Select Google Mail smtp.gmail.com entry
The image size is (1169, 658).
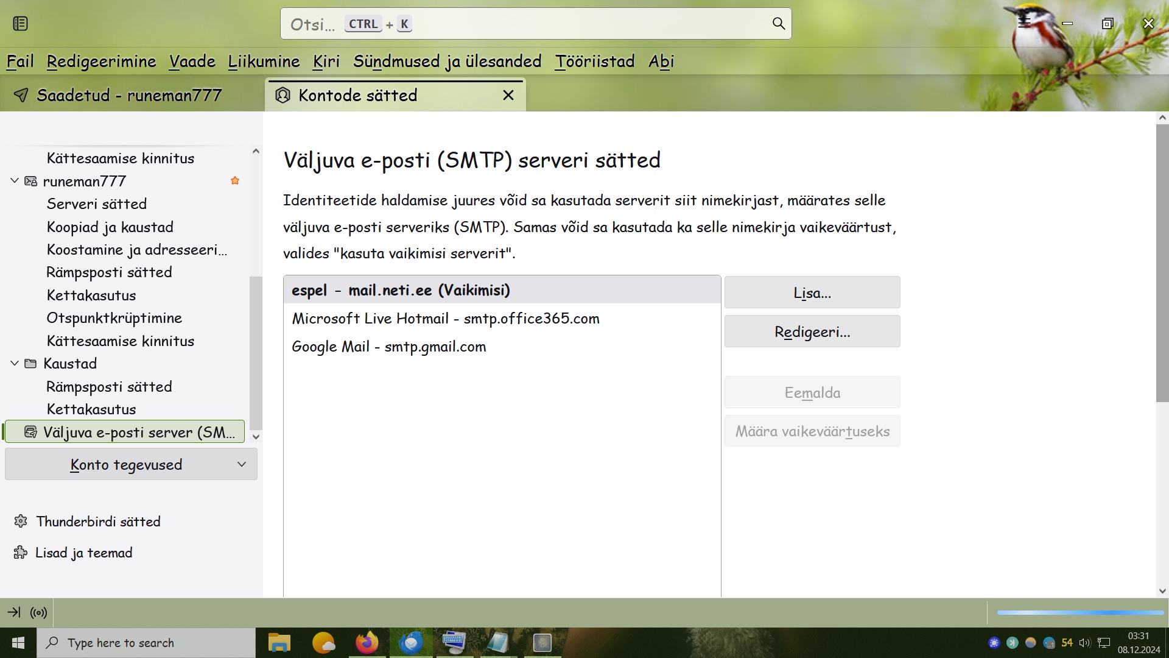[x=502, y=346]
